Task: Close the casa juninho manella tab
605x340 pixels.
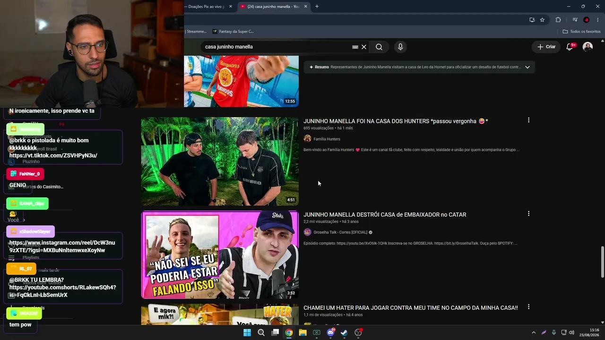Action: pos(305,7)
